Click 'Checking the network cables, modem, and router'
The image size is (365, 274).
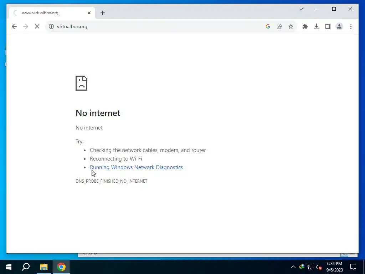click(148, 150)
